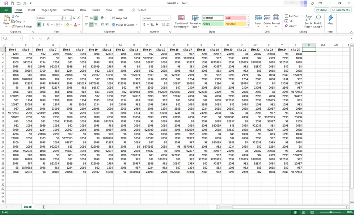Click the Format Painter brush icon
354x215 pixels.
click(x=13, y=26)
